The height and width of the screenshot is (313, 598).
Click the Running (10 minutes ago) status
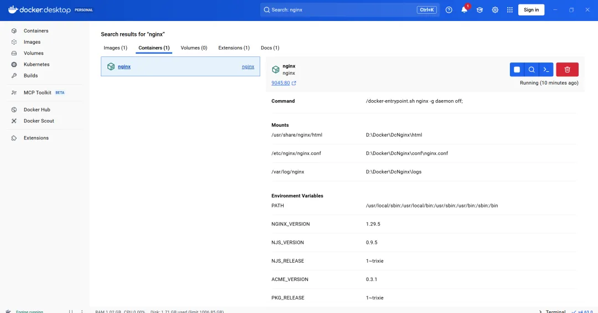pyautogui.click(x=549, y=83)
